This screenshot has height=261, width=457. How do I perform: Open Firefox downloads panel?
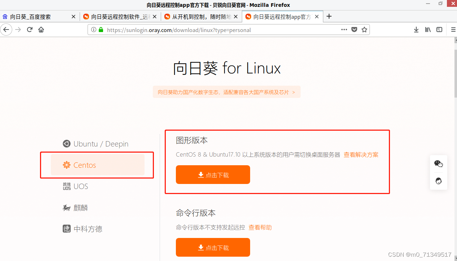point(416,30)
